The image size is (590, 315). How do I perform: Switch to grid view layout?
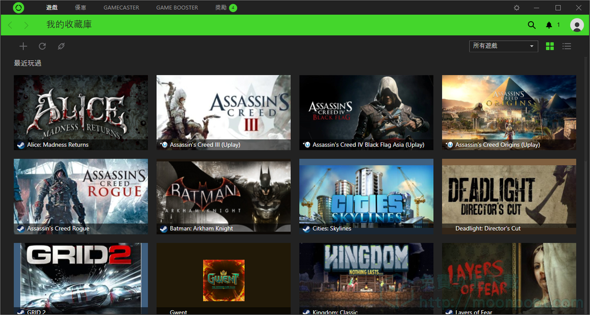(550, 46)
